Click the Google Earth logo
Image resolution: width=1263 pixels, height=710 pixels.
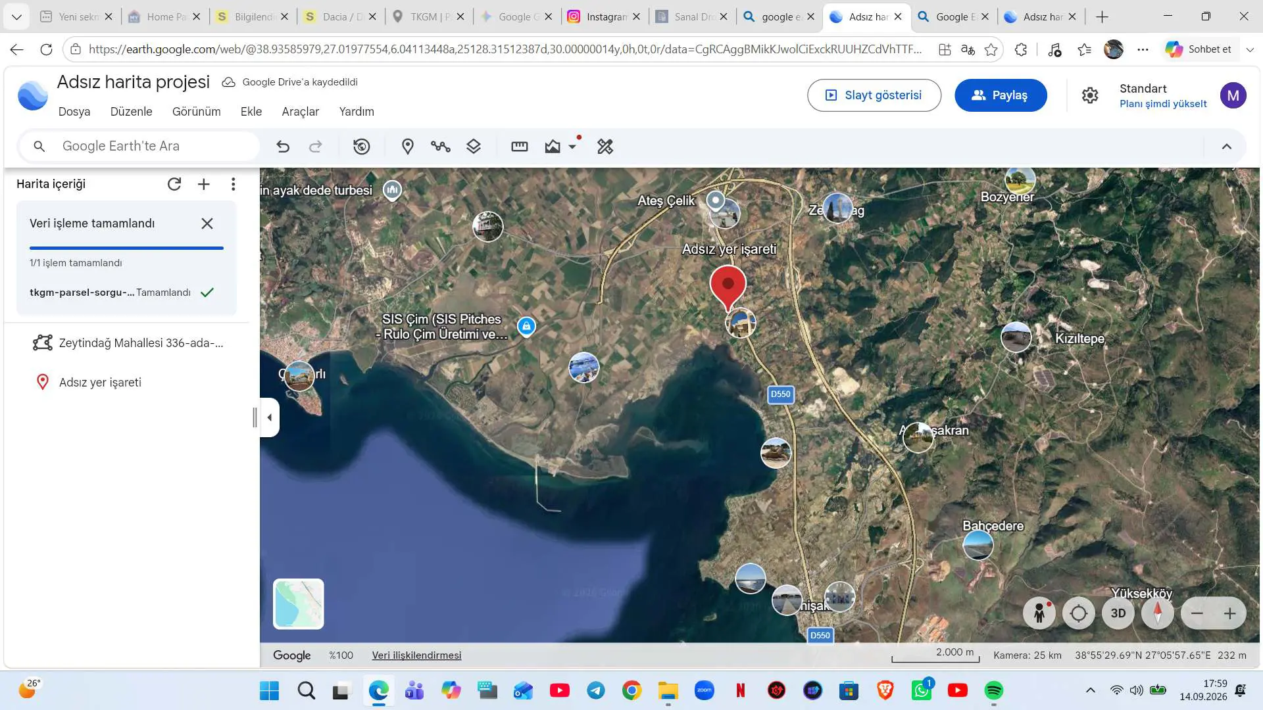click(x=33, y=96)
